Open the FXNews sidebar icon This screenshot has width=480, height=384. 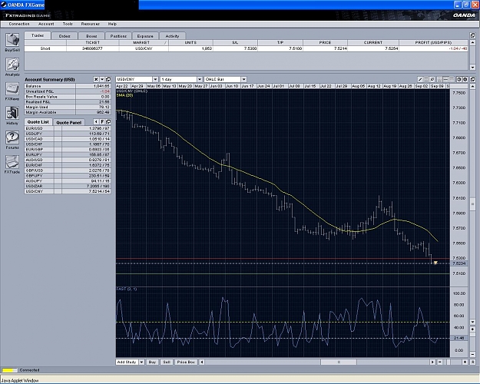[x=12, y=89]
